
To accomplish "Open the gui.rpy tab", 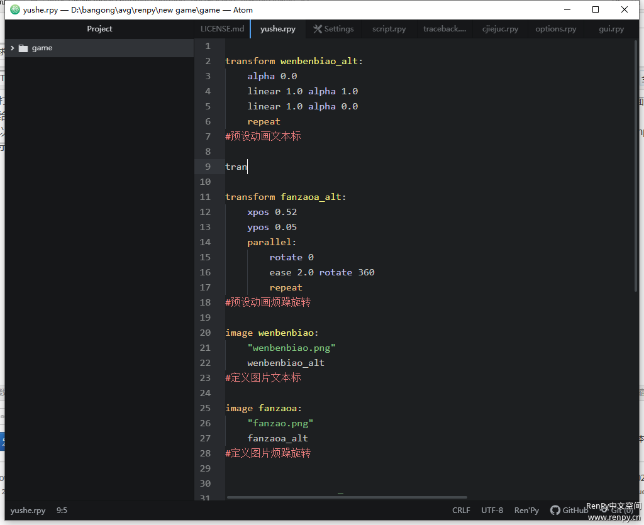I will tap(611, 29).
